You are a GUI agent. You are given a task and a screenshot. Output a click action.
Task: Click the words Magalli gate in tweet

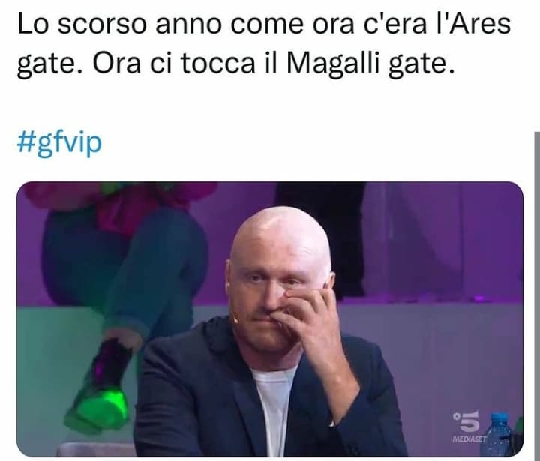point(368,64)
